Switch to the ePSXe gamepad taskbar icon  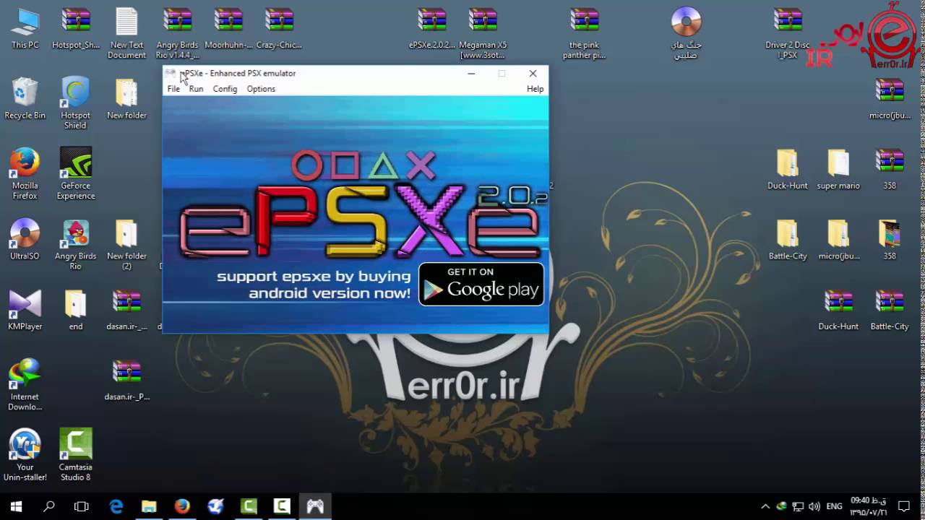(x=315, y=506)
